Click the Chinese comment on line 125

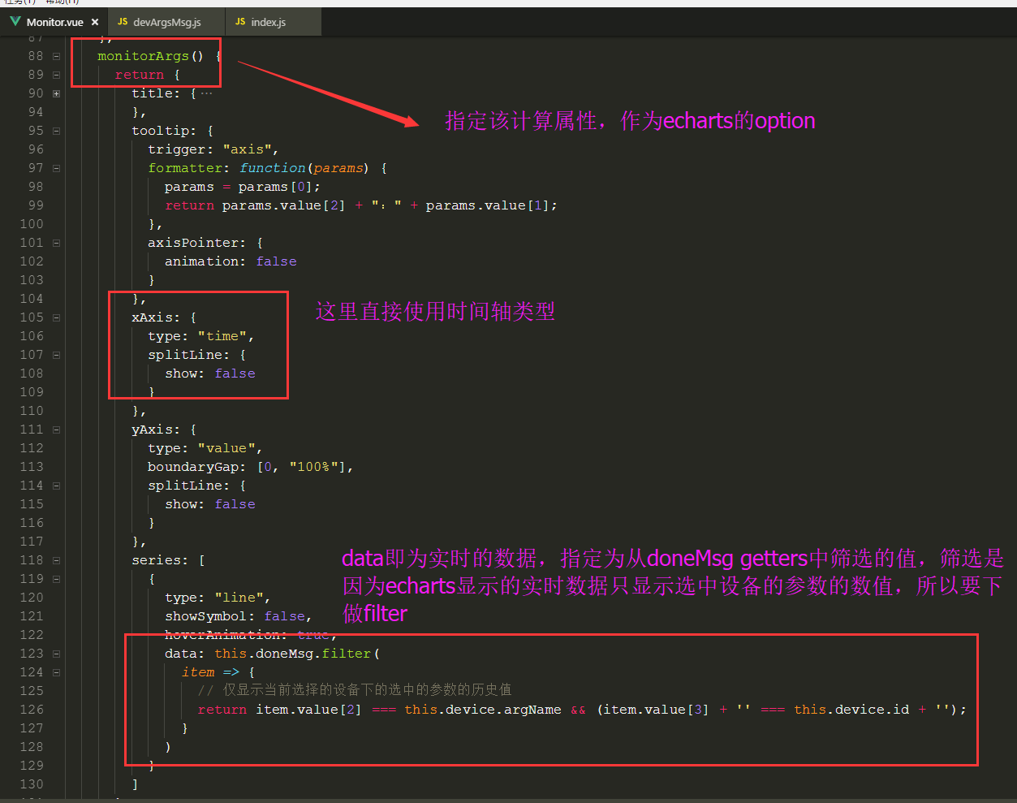click(355, 690)
